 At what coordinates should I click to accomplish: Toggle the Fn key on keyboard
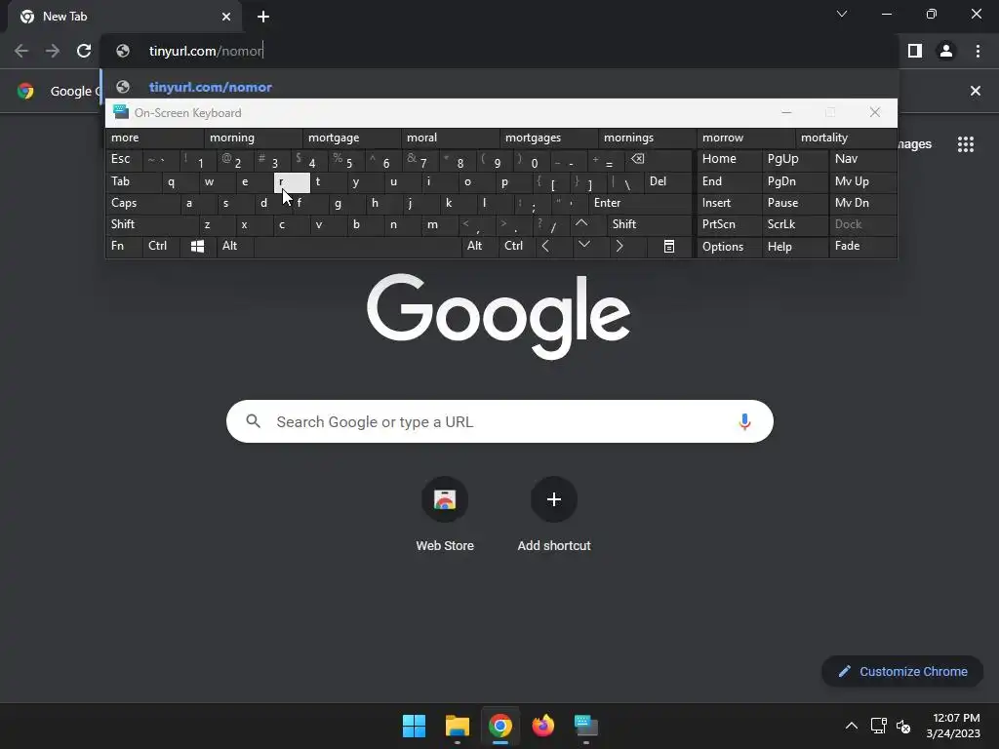(x=124, y=246)
